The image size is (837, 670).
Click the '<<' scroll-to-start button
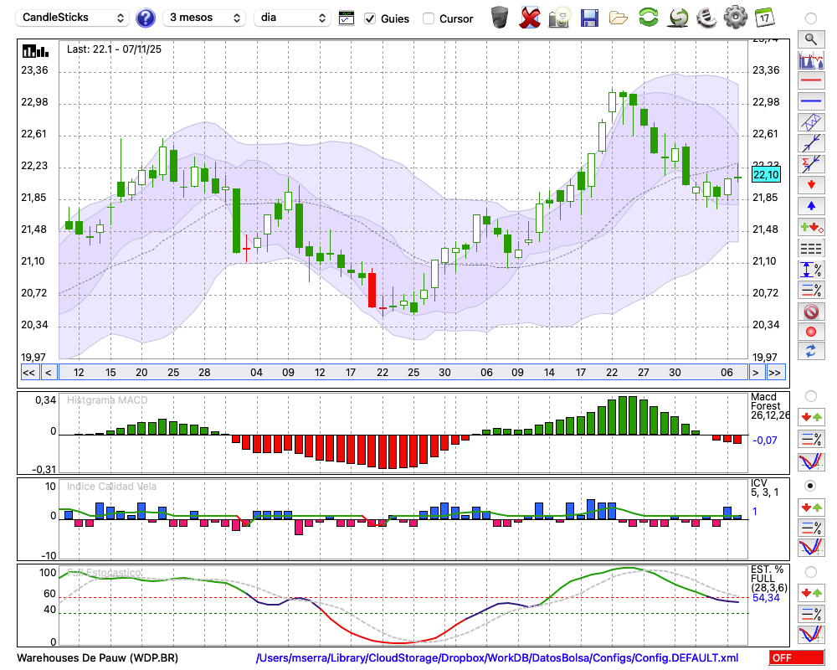(28, 373)
